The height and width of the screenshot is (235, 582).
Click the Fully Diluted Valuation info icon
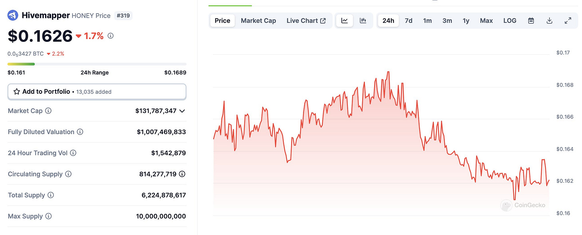tap(80, 132)
